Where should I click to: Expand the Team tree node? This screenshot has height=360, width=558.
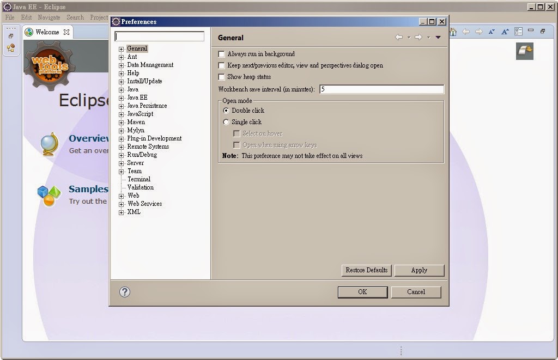coord(121,172)
